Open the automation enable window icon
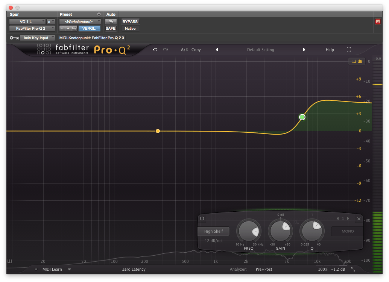This screenshot has height=282, width=389. click(x=111, y=21)
